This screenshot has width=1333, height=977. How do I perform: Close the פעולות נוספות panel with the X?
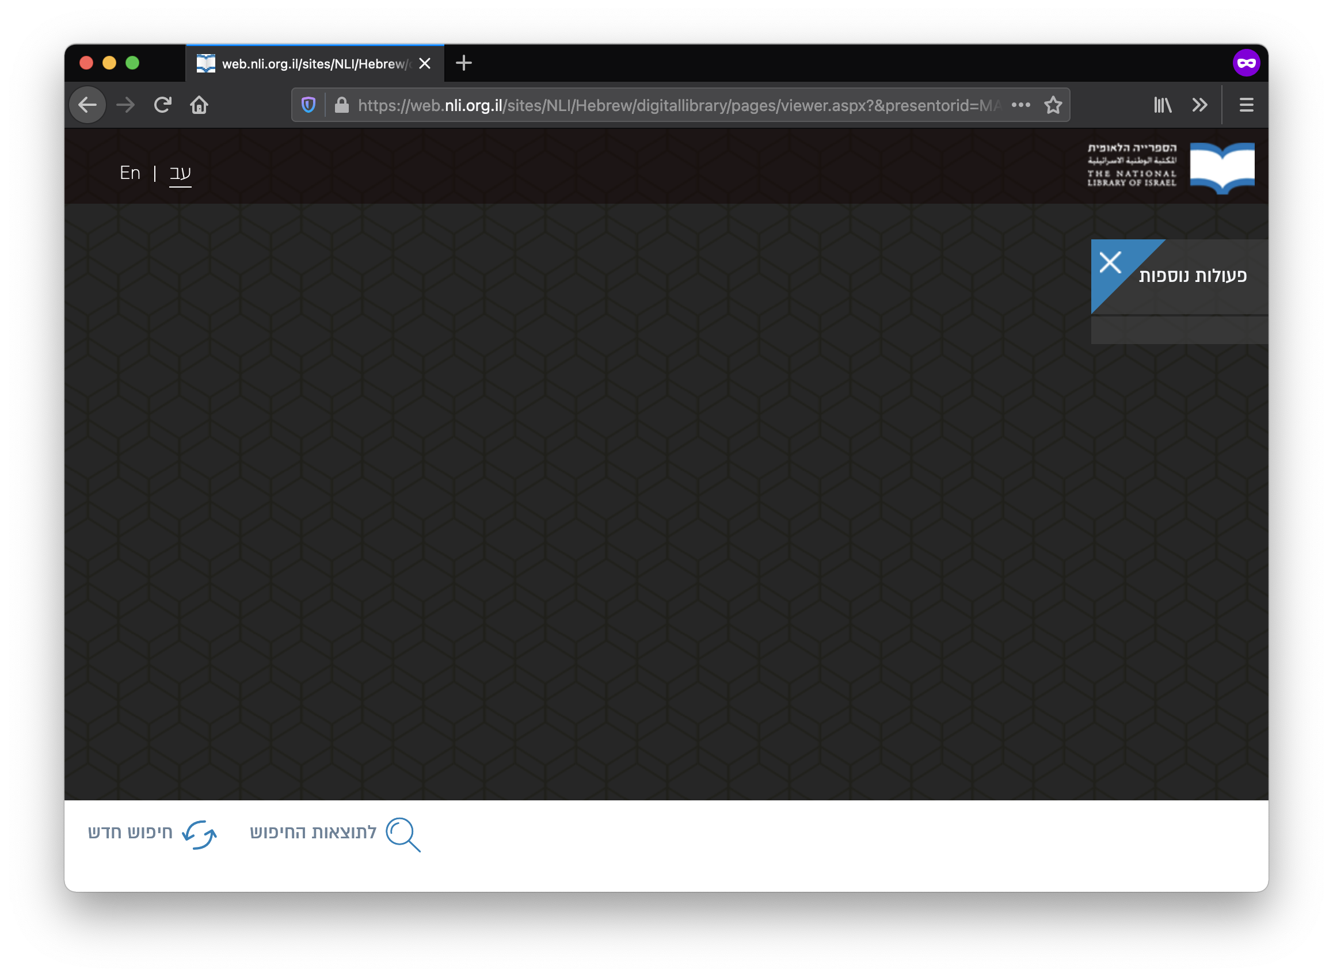[x=1109, y=263]
